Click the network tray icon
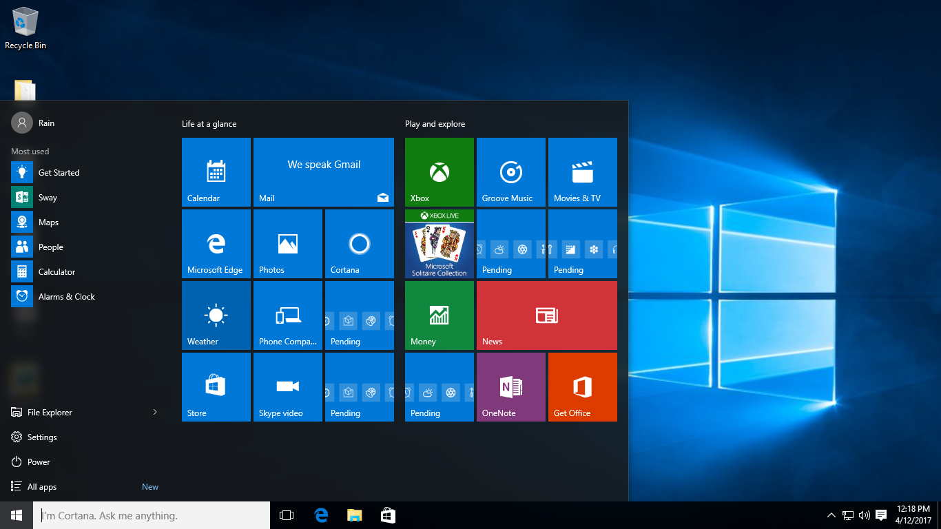The width and height of the screenshot is (941, 529). pyautogui.click(x=848, y=515)
